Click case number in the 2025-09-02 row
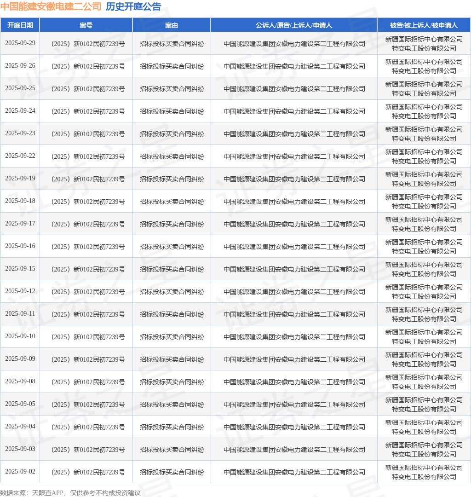The width and height of the screenshot is (471, 497). pyautogui.click(x=88, y=472)
